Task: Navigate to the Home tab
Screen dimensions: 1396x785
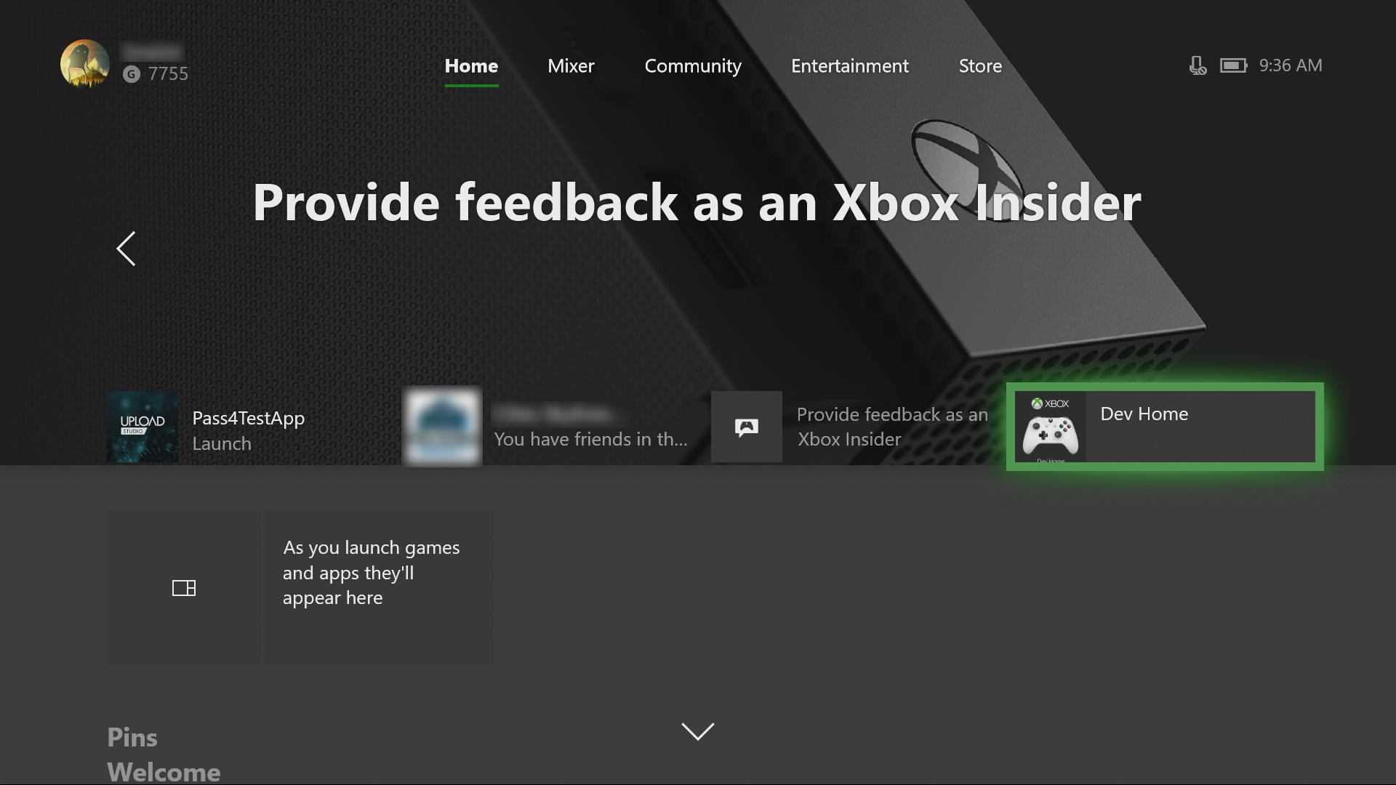Action: click(470, 65)
